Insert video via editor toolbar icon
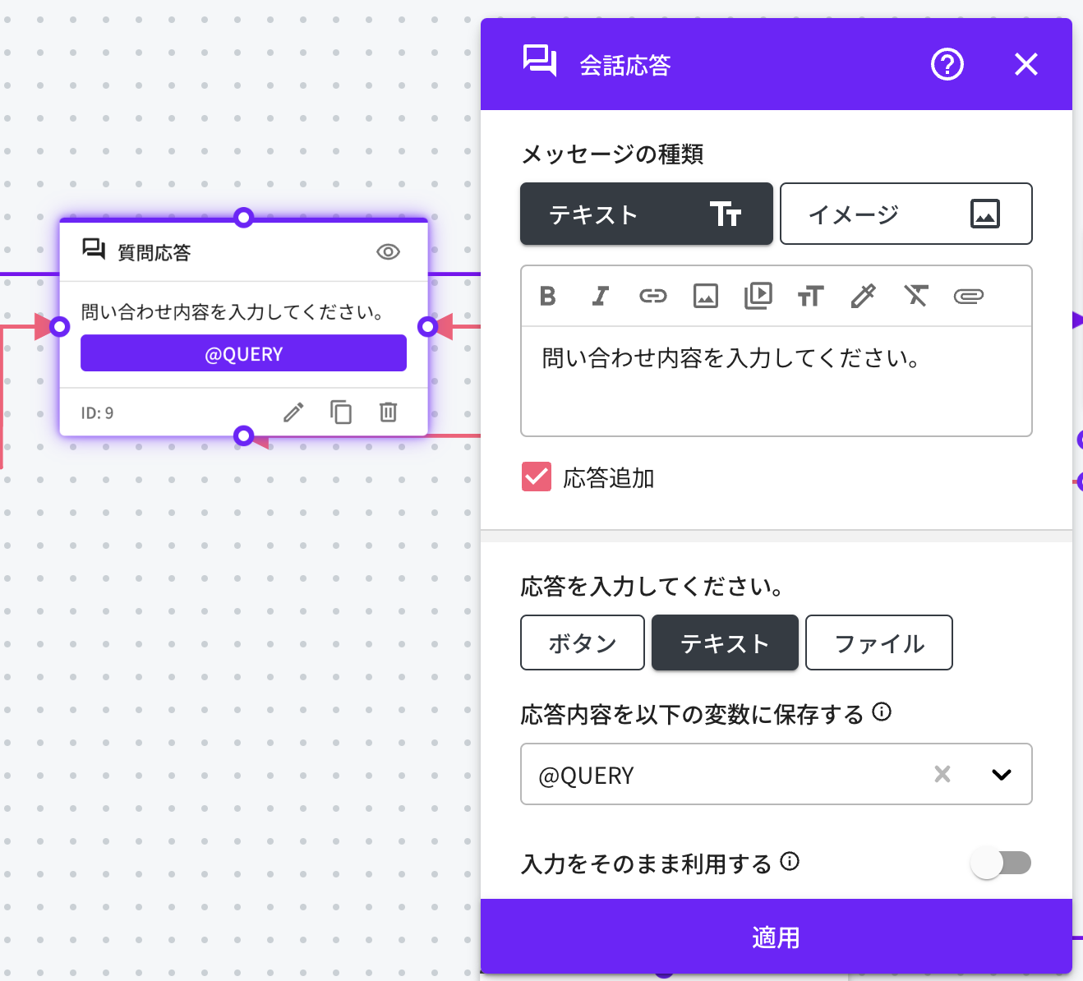 point(758,296)
